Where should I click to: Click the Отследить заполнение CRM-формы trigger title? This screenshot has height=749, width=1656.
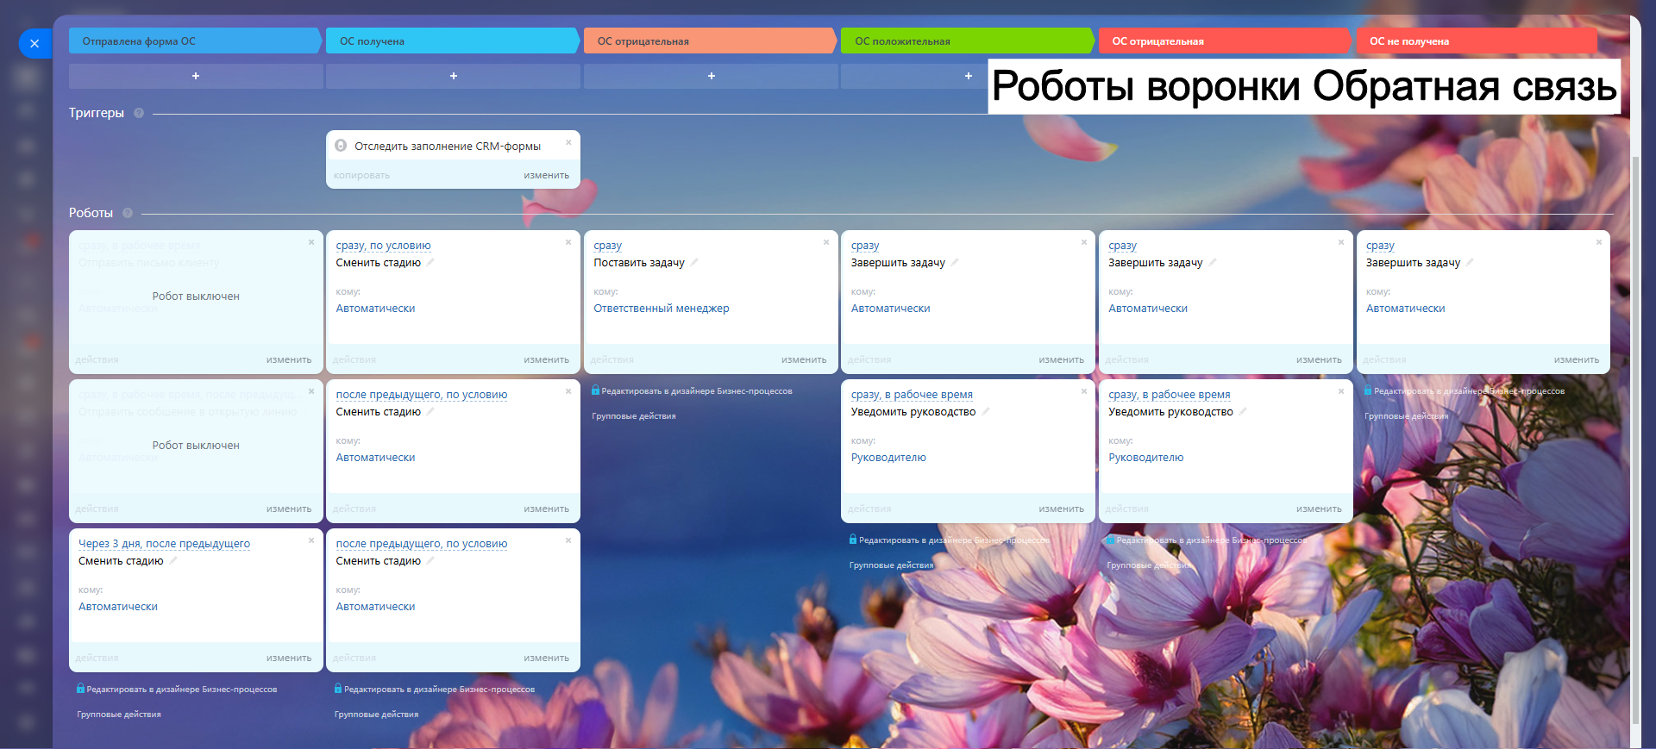tap(448, 147)
